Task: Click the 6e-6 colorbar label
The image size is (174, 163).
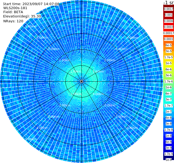Action: [169, 69]
